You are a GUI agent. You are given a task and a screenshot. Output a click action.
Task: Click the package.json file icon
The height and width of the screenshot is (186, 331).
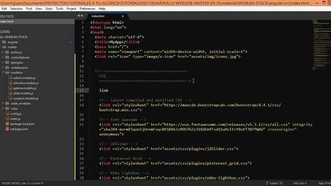coord(7,129)
